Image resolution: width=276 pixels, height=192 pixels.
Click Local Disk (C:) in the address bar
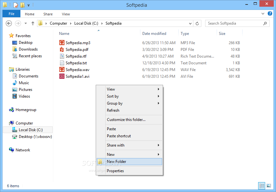(x=86, y=23)
